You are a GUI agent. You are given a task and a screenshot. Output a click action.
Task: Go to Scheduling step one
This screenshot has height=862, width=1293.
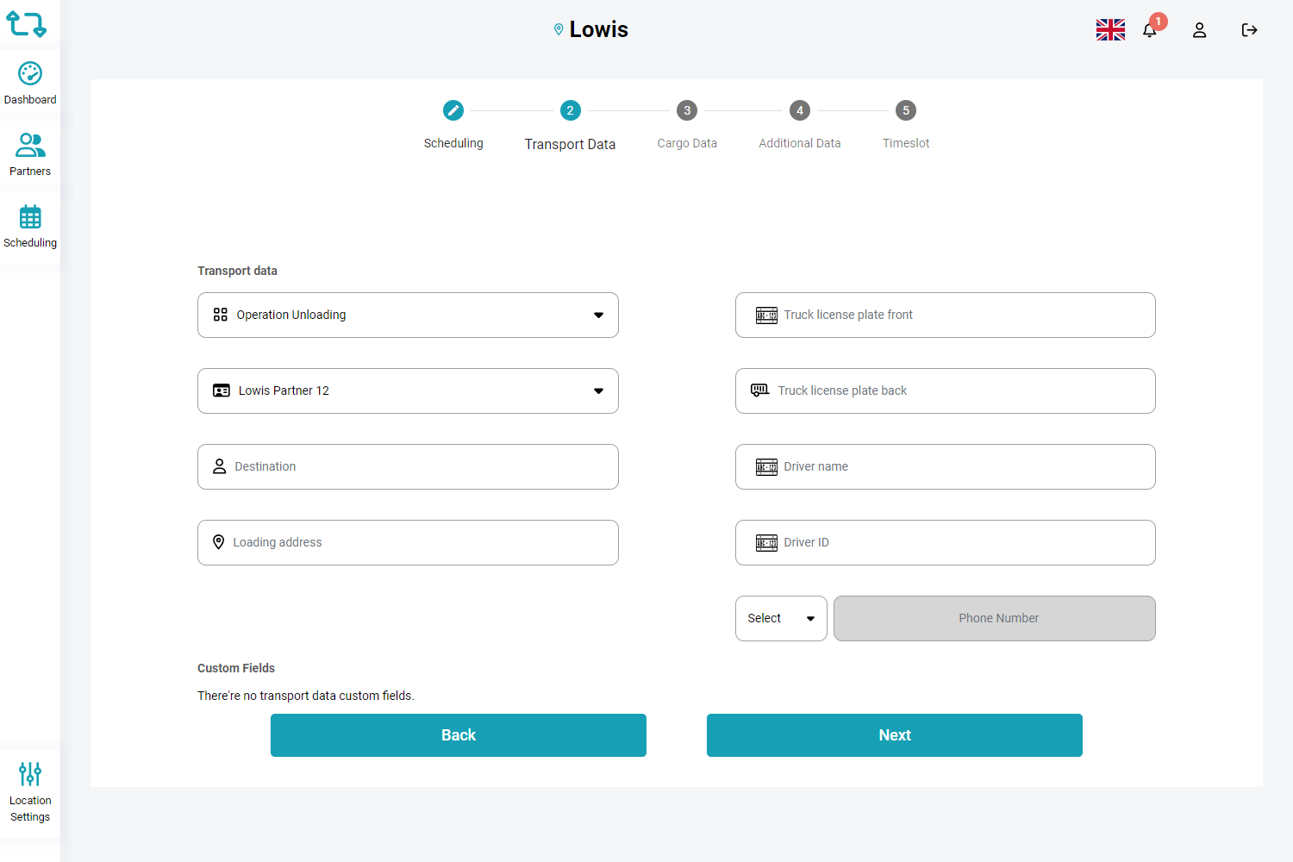coord(453,110)
